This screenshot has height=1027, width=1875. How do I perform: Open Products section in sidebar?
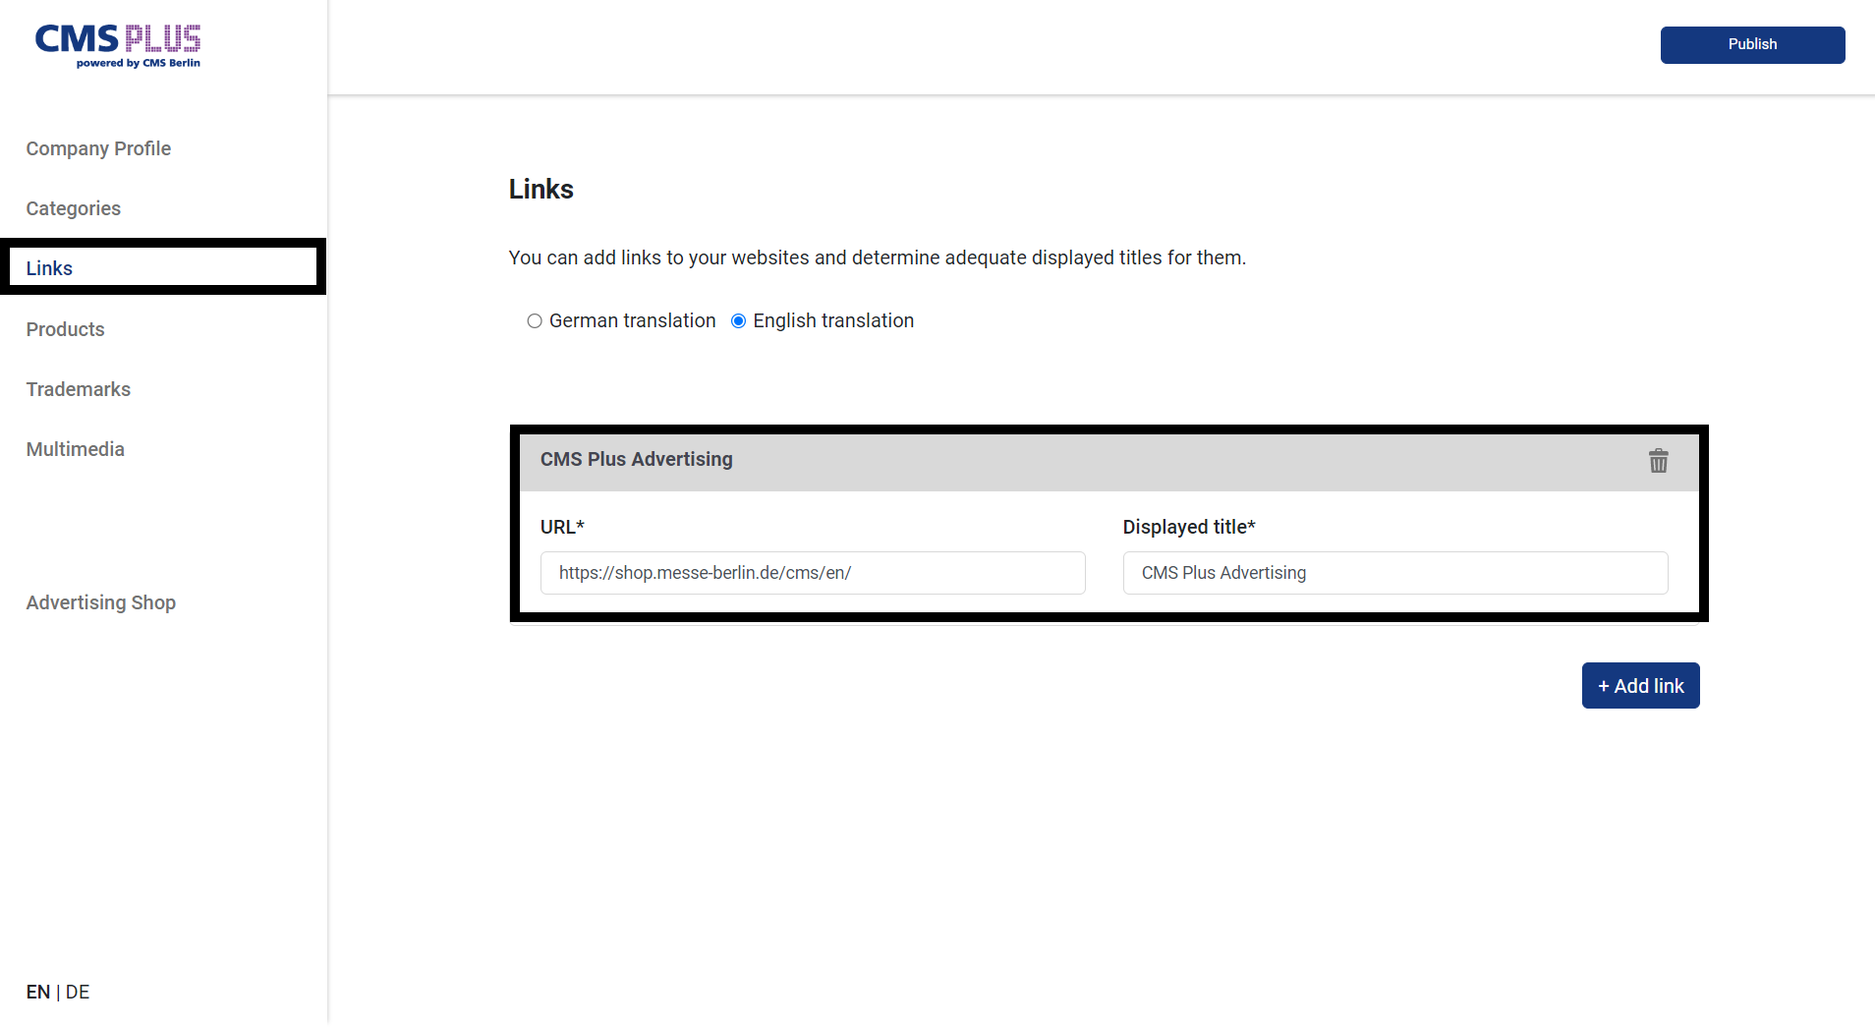[65, 329]
